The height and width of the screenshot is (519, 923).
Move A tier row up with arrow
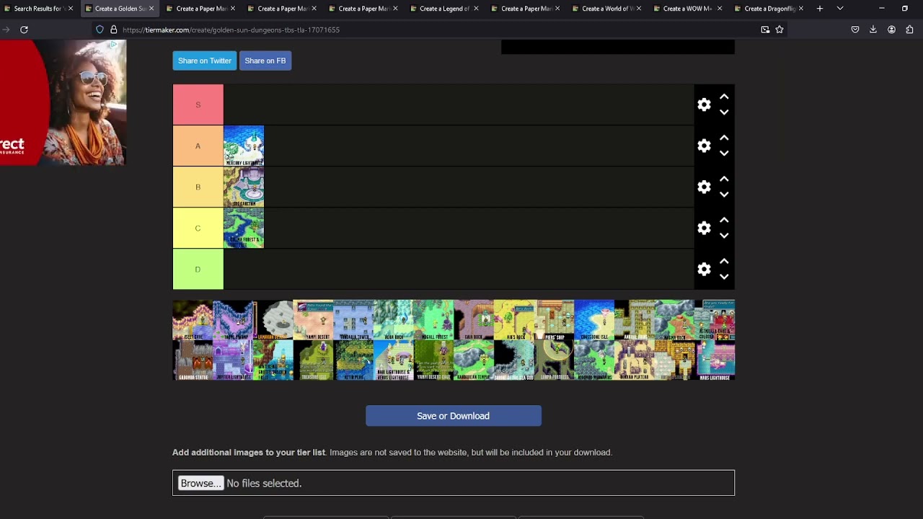click(724, 138)
